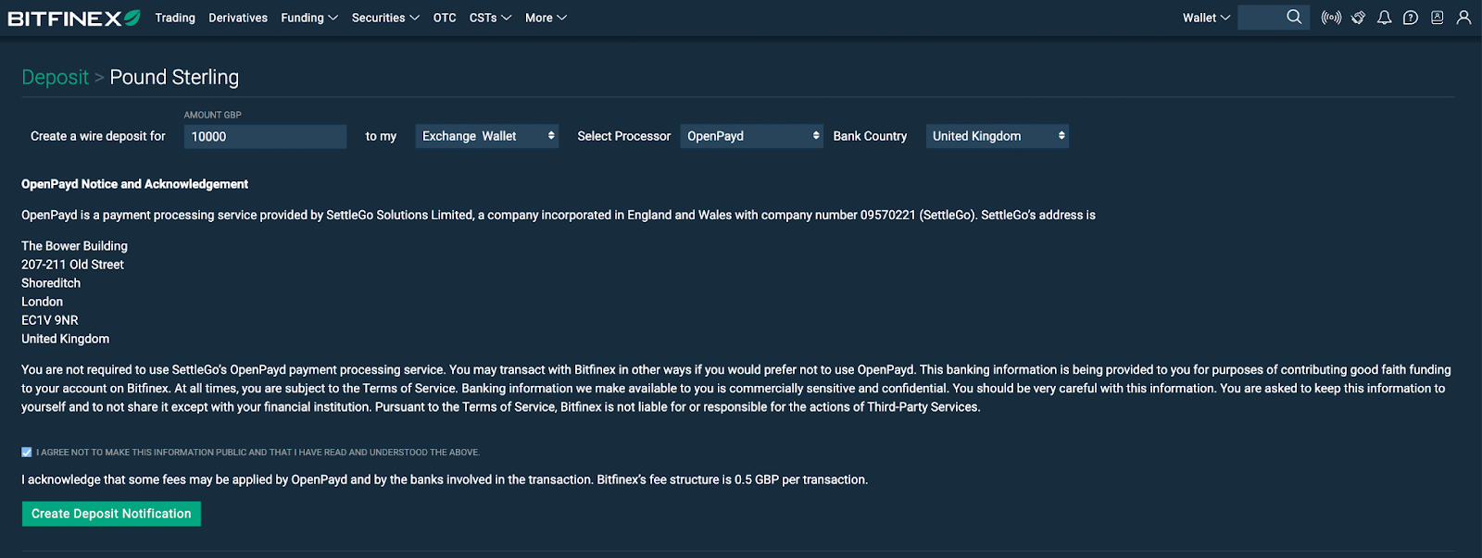Viewport: 1482px width, 558px height.
Task: Click Create Deposit Notification button
Action: point(111,514)
